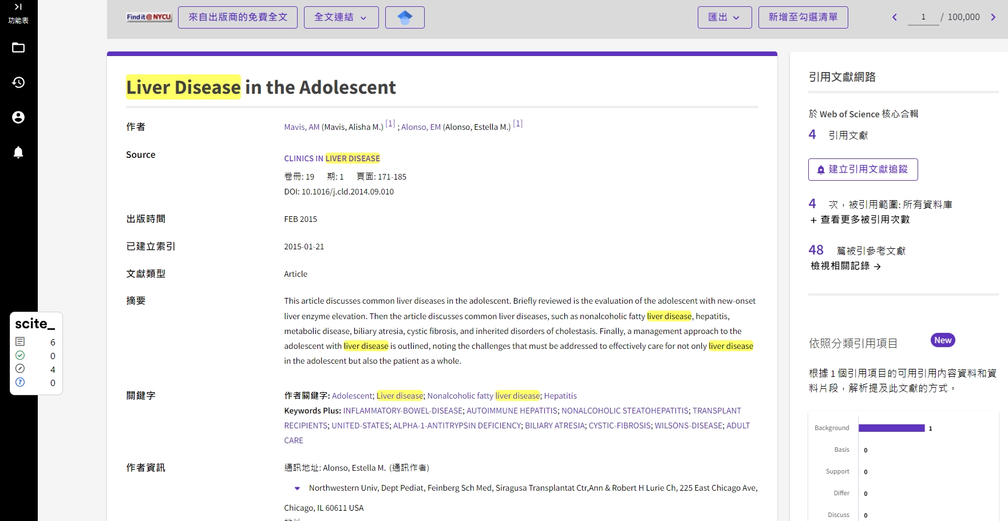Click Differ category label in chart
The width and height of the screenshot is (1008, 521).
(x=841, y=493)
